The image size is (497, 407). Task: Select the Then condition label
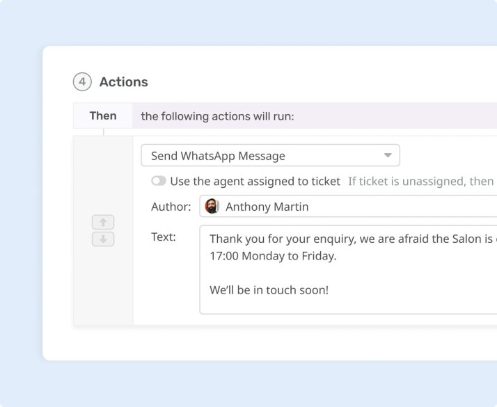point(103,115)
